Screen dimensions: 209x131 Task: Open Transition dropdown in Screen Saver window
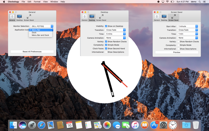pyautogui.click(x=188, y=30)
